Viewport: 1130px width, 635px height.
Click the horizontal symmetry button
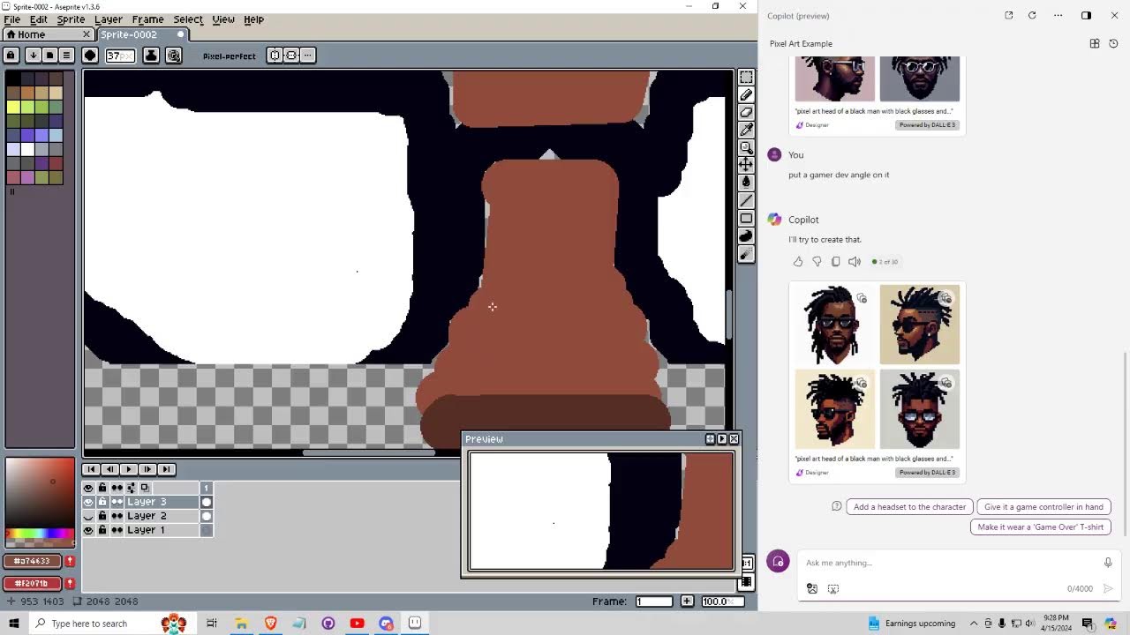275,56
